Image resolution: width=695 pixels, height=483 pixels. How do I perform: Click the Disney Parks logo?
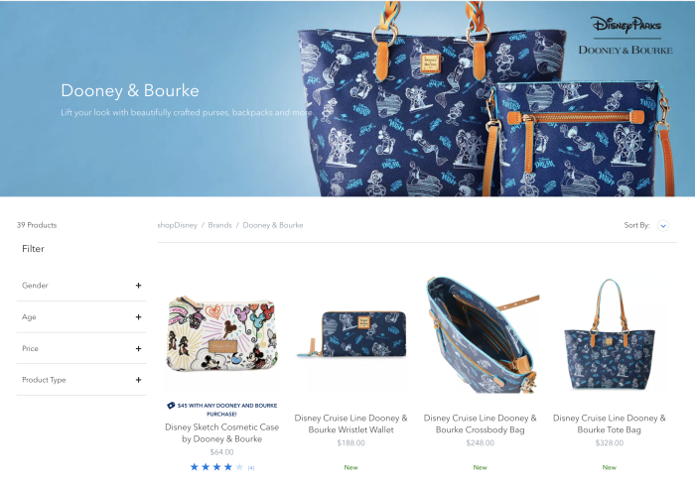click(x=625, y=25)
